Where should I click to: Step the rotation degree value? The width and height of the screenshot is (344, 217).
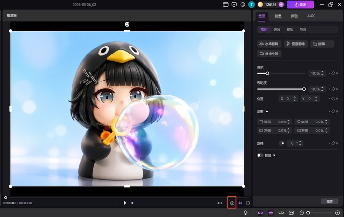point(300,143)
